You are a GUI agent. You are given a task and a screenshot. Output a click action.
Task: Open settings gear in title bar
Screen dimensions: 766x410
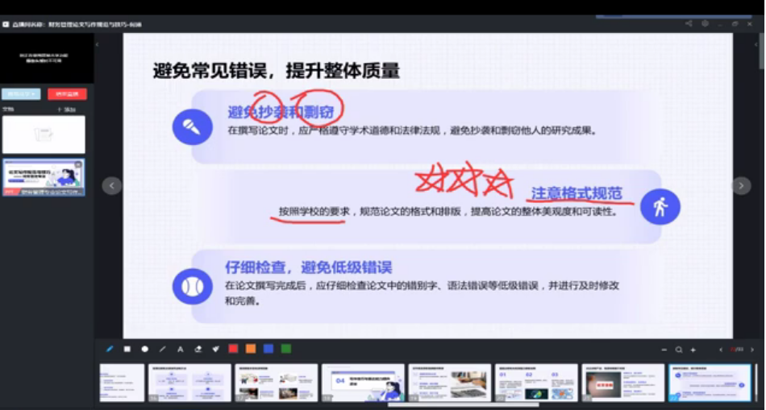point(705,24)
